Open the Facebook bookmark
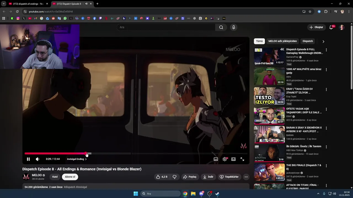This screenshot has height=198, width=353. point(95,18)
